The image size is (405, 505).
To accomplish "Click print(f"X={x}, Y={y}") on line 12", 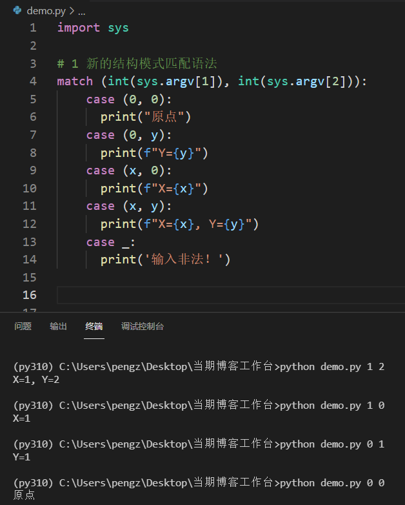I will click(x=179, y=224).
